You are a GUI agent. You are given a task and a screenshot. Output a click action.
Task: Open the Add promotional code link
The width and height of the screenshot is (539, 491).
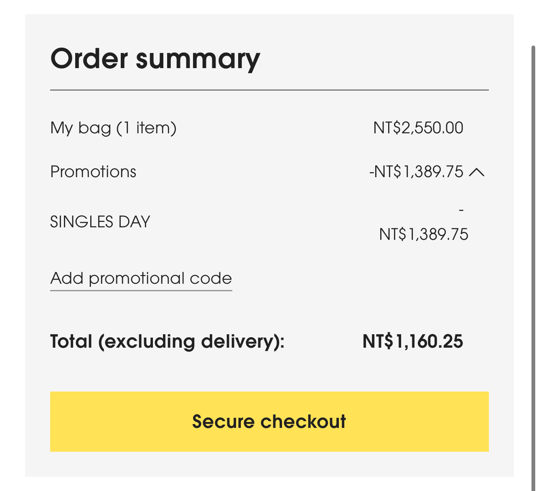(x=141, y=278)
